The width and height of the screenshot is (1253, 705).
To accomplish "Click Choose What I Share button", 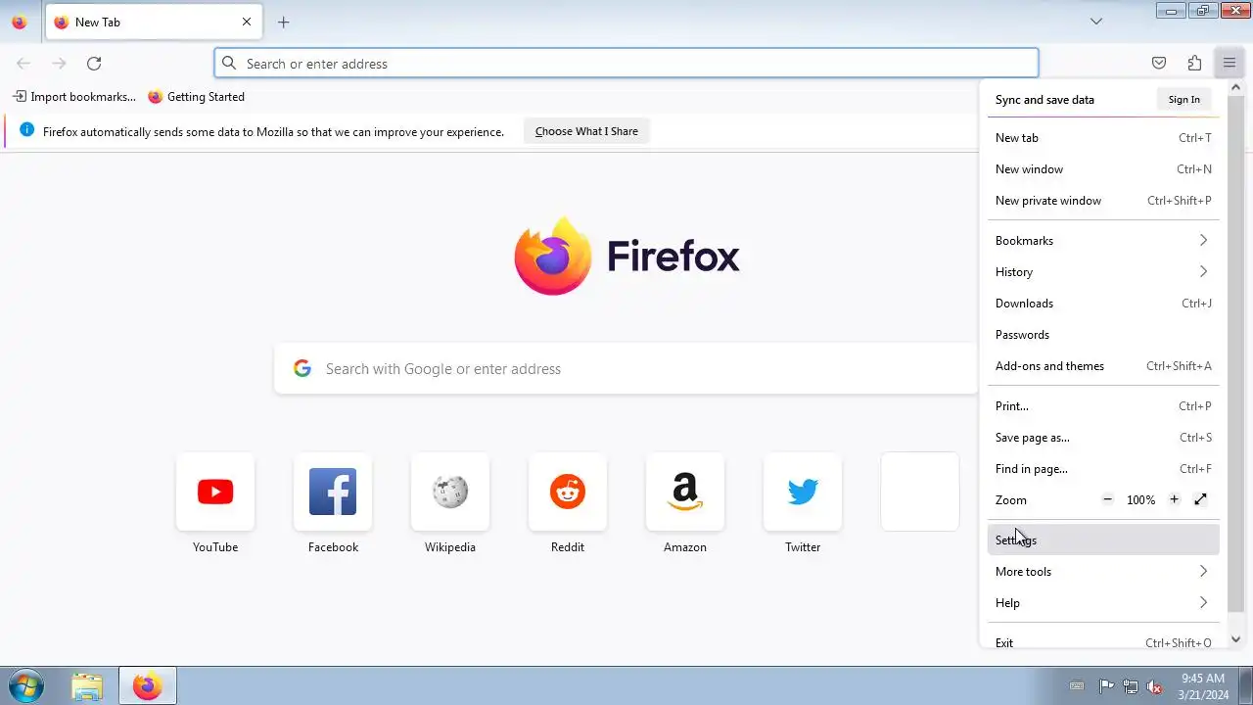I will pyautogui.click(x=586, y=131).
